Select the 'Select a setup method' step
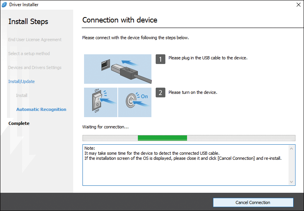The height and width of the screenshot is (211, 304). pos(29,54)
